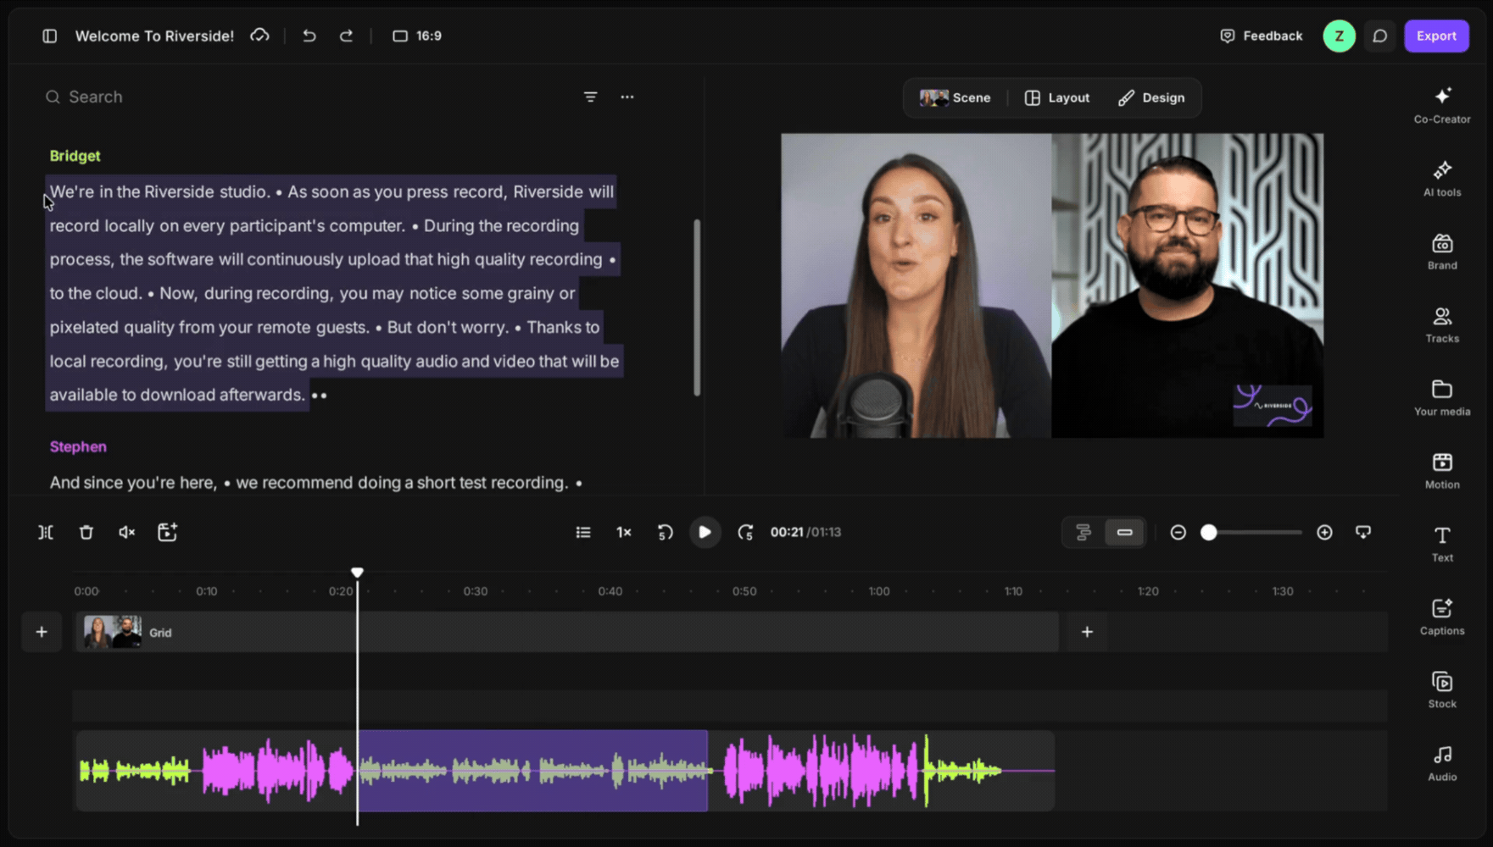Image resolution: width=1493 pixels, height=847 pixels.
Task: Open the comments bubble icon
Action: tap(1379, 36)
